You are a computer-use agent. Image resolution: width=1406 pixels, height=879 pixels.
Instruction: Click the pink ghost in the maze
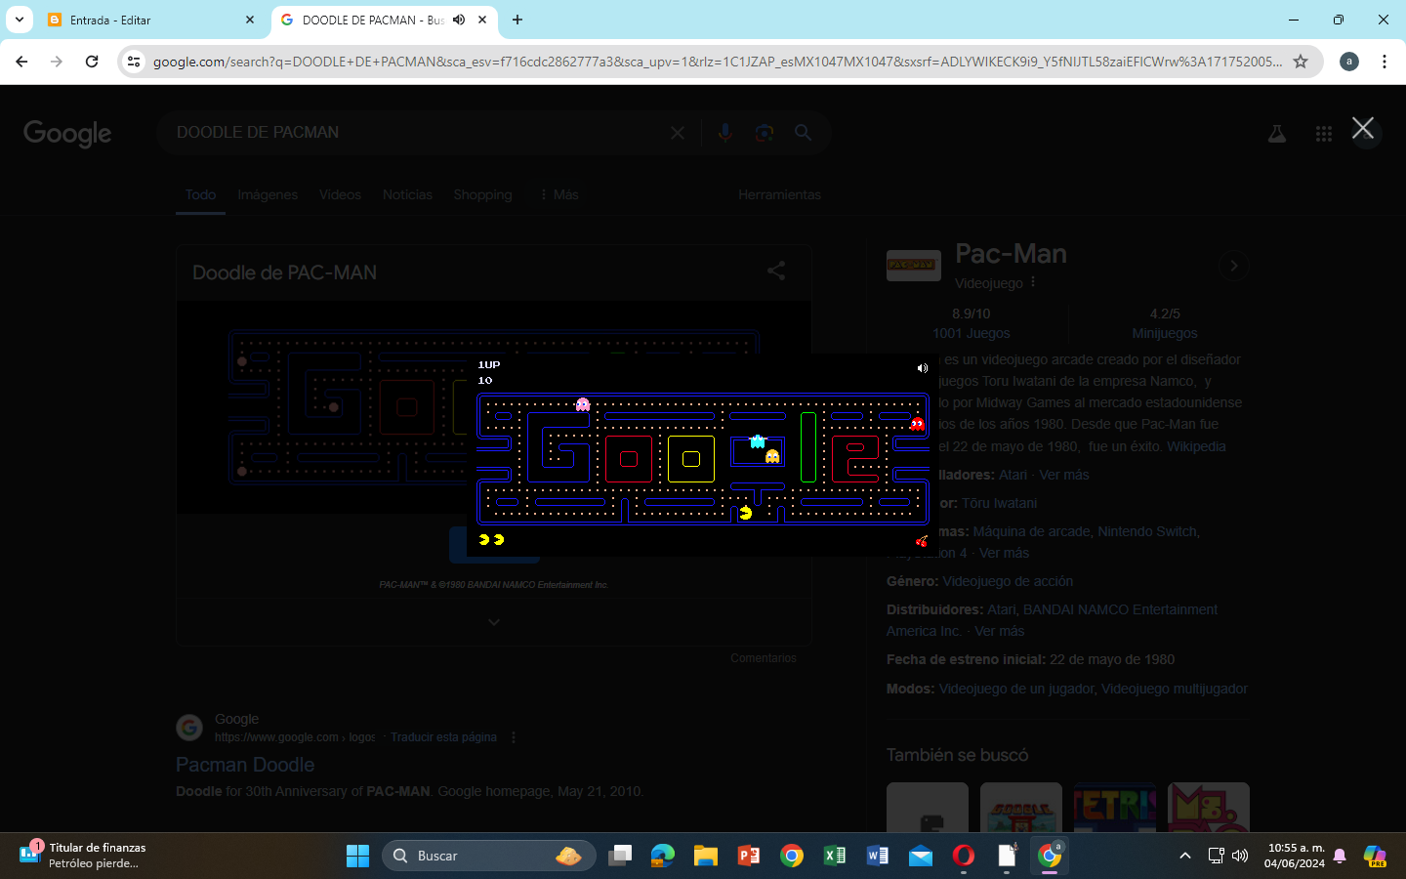tap(583, 404)
